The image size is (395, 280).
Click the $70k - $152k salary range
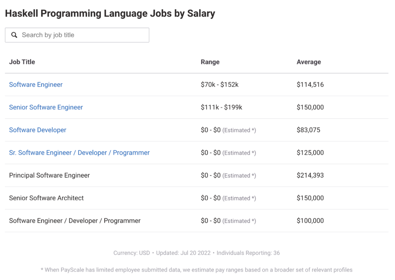pos(219,84)
